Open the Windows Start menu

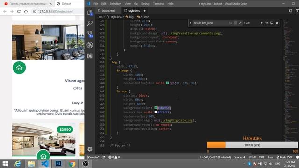[x=5, y=164]
